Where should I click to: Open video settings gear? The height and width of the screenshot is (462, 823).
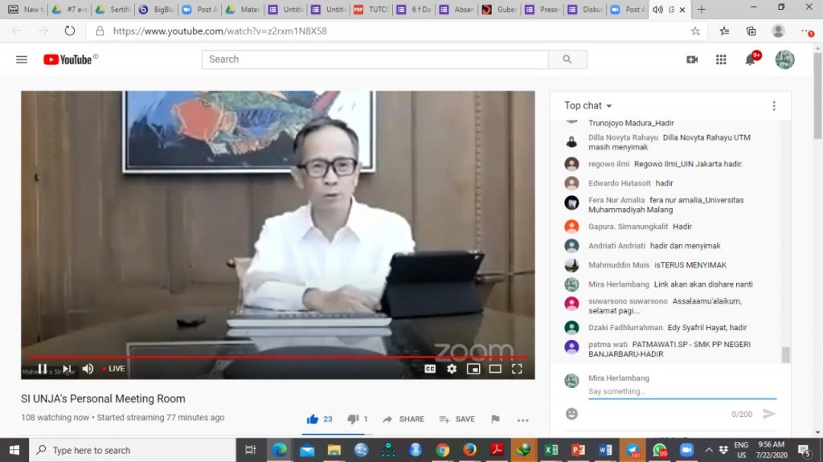(452, 369)
